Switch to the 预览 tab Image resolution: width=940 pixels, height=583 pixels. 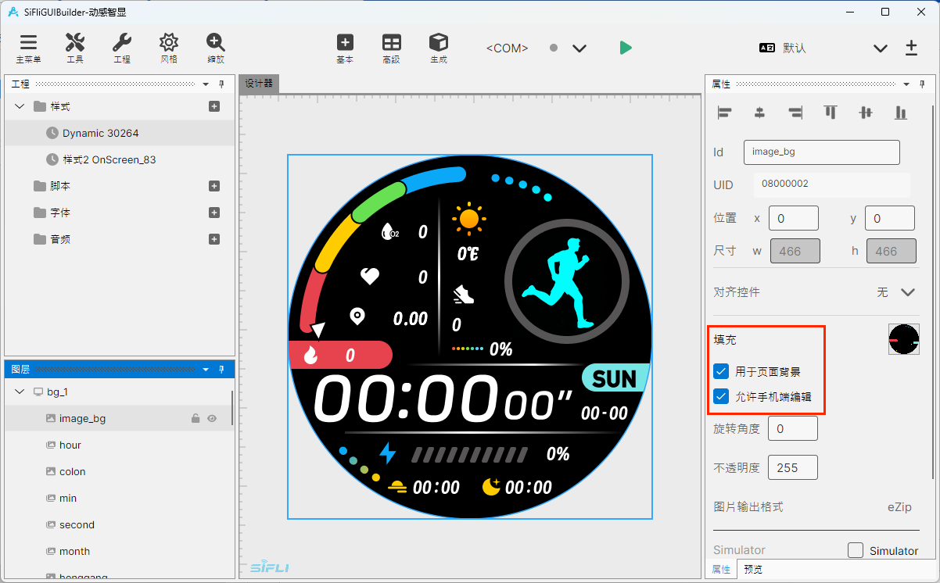pyautogui.click(x=753, y=570)
